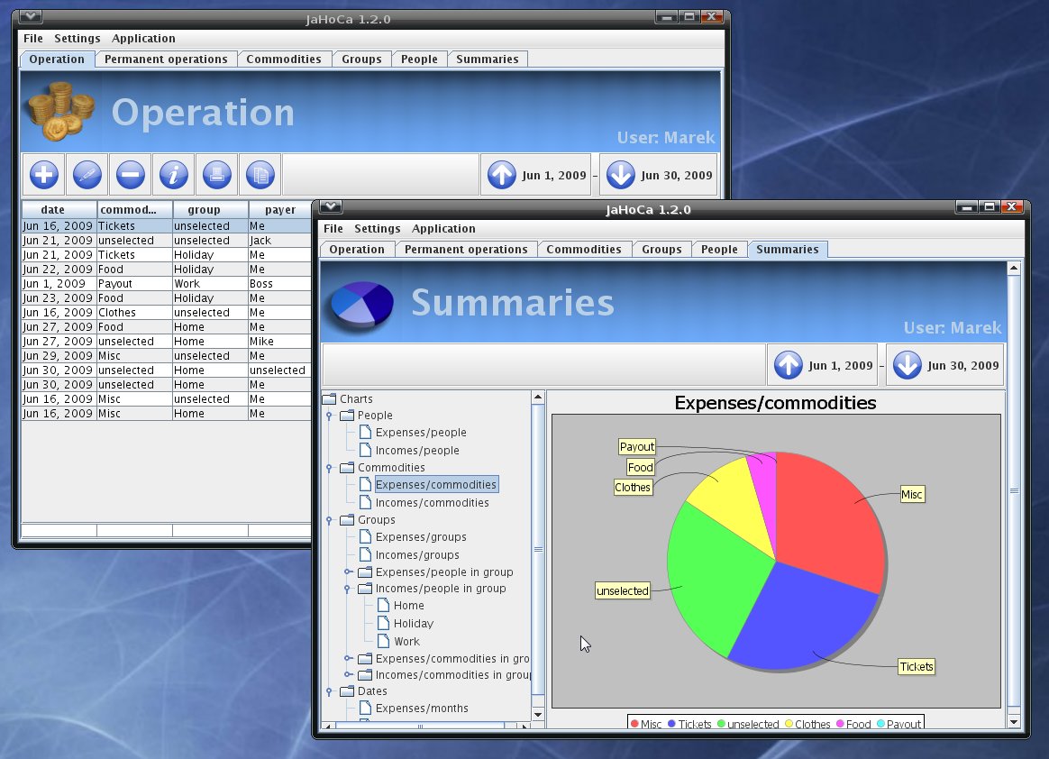Screen dimensions: 1049x759
Task: Click the pencil edit operation icon
Action: tap(87, 175)
